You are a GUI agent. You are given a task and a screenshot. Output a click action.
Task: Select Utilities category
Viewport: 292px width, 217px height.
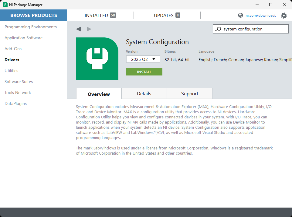pos(11,71)
